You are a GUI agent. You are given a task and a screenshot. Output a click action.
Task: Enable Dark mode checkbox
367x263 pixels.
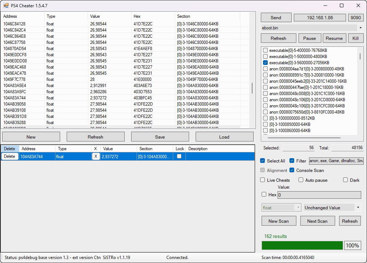[346, 180]
